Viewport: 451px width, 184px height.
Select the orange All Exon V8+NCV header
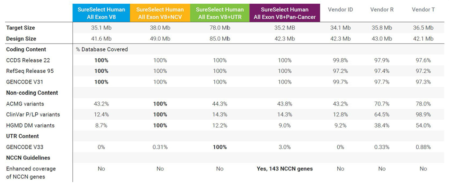coord(160,13)
